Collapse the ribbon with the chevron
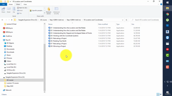The width and height of the screenshot is (172, 96). pos(158,4)
